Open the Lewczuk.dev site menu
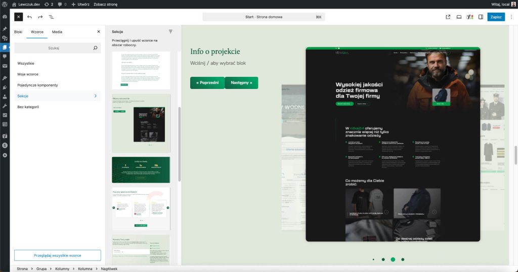This screenshot has height=272, width=518. pos(26,4)
